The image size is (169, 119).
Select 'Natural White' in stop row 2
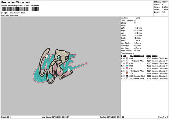point(139,61)
